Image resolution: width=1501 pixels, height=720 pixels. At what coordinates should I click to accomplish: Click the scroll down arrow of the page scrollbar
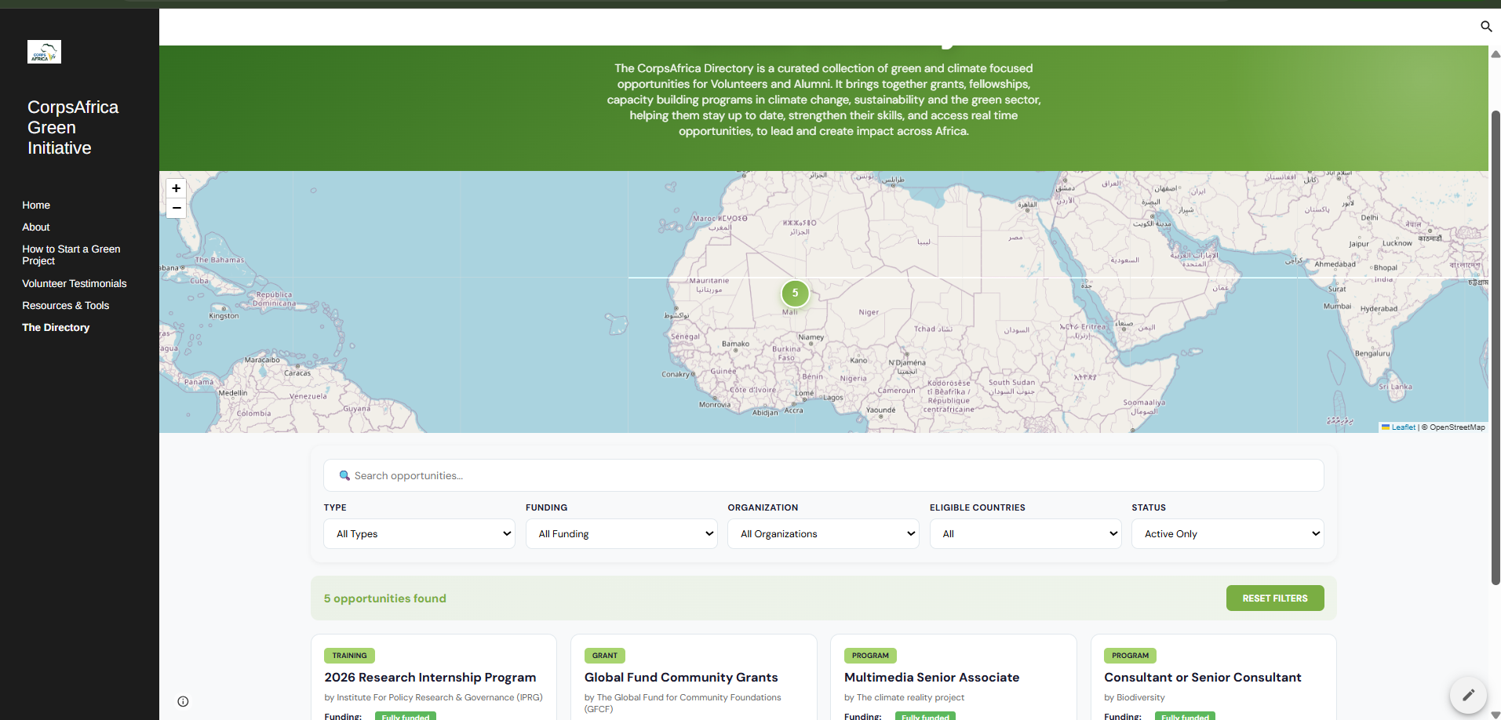1496,714
